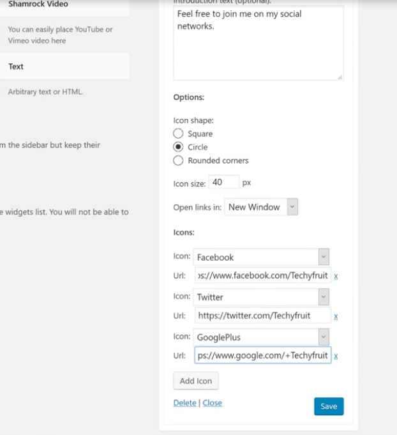The height and width of the screenshot is (435, 397).
Task: Click the Icon size field showing 40
Action: click(x=224, y=182)
